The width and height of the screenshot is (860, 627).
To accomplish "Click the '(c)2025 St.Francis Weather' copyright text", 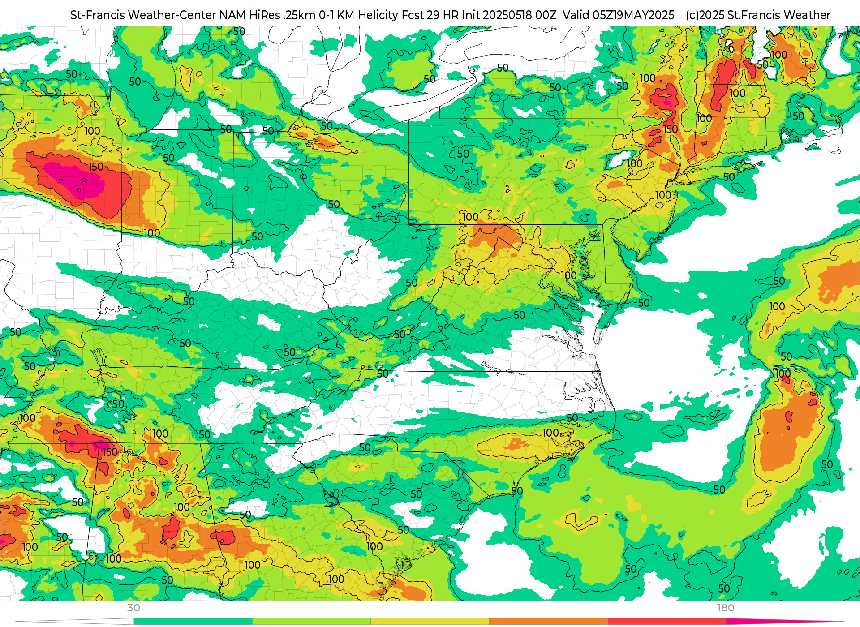I will click(758, 15).
